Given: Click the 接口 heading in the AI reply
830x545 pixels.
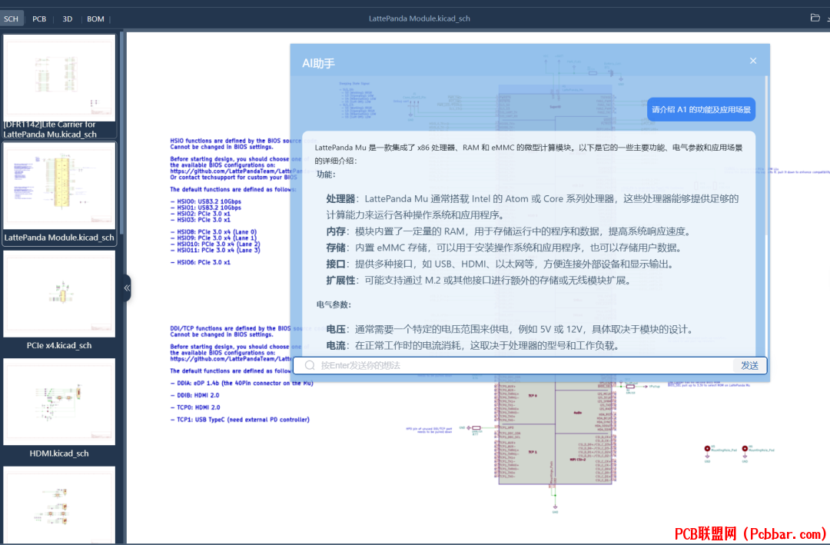Looking at the screenshot, I should (336, 264).
